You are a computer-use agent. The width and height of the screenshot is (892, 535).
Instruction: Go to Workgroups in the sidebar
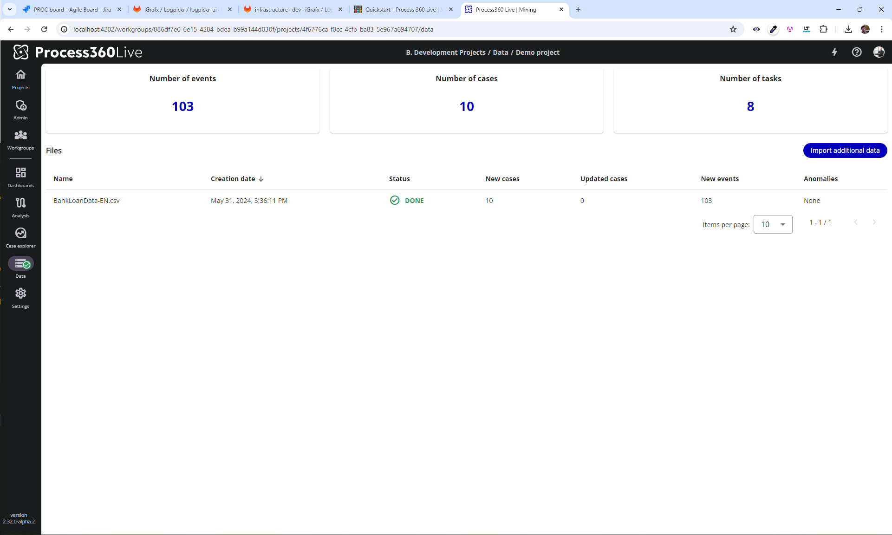click(20, 140)
